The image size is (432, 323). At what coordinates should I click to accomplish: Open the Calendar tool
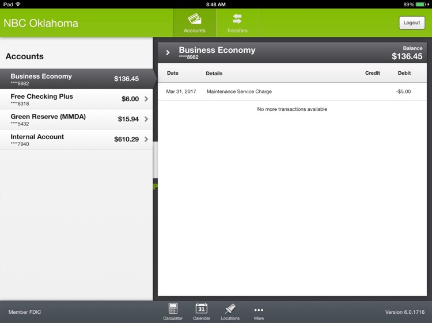tap(202, 312)
